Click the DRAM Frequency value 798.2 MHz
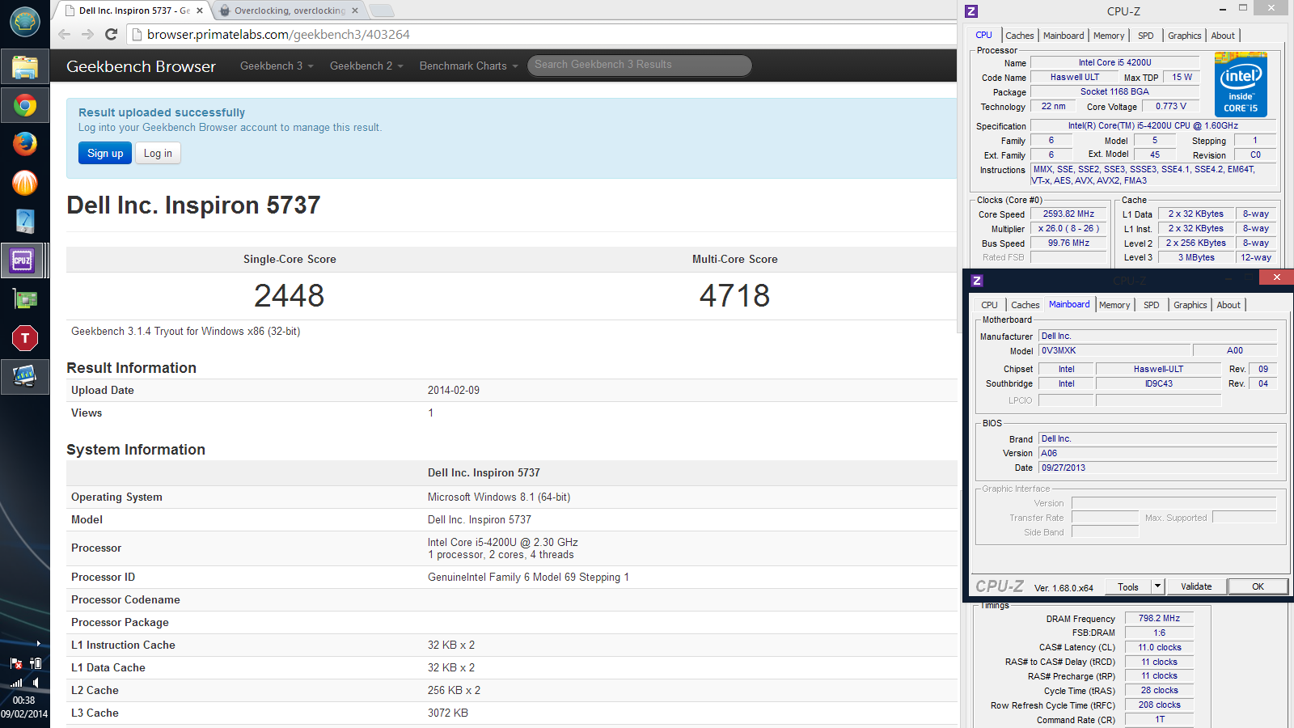Screen dimensions: 1294x728 (x=1159, y=618)
